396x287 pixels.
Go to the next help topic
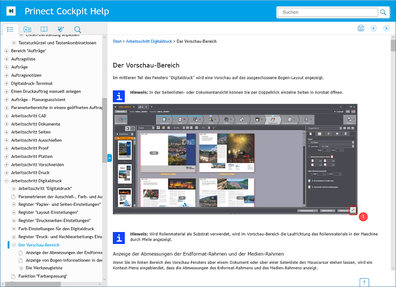(387, 28)
